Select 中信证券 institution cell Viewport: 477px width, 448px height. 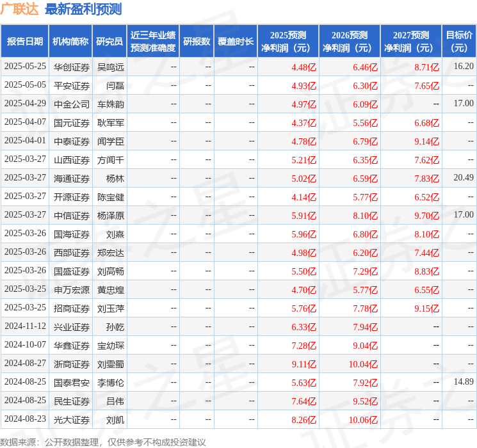(72, 216)
